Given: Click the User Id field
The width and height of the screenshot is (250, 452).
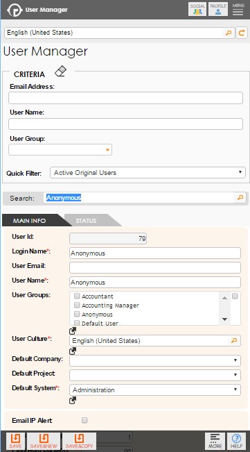Looking at the screenshot, I should [x=108, y=239].
